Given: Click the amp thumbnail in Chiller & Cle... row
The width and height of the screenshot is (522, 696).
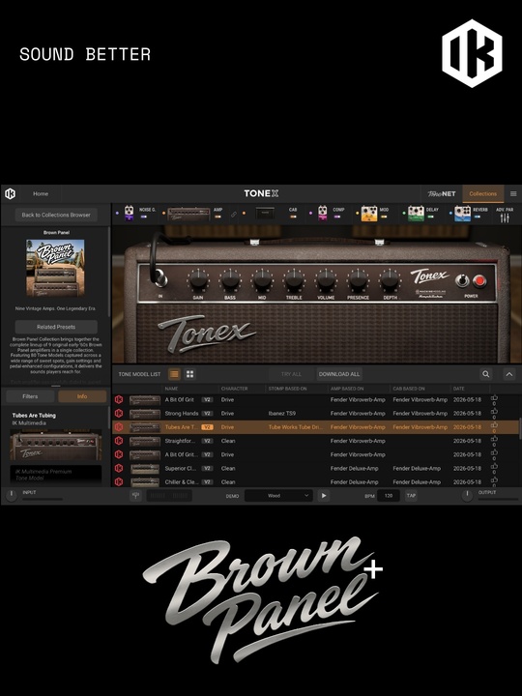Looking at the screenshot, I should pos(145,482).
